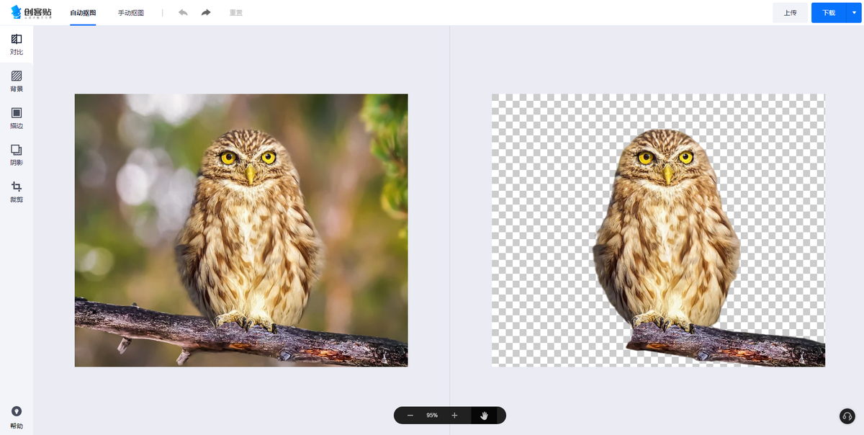
Task: Zoom out using the minus button
Action: pos(410,416)
